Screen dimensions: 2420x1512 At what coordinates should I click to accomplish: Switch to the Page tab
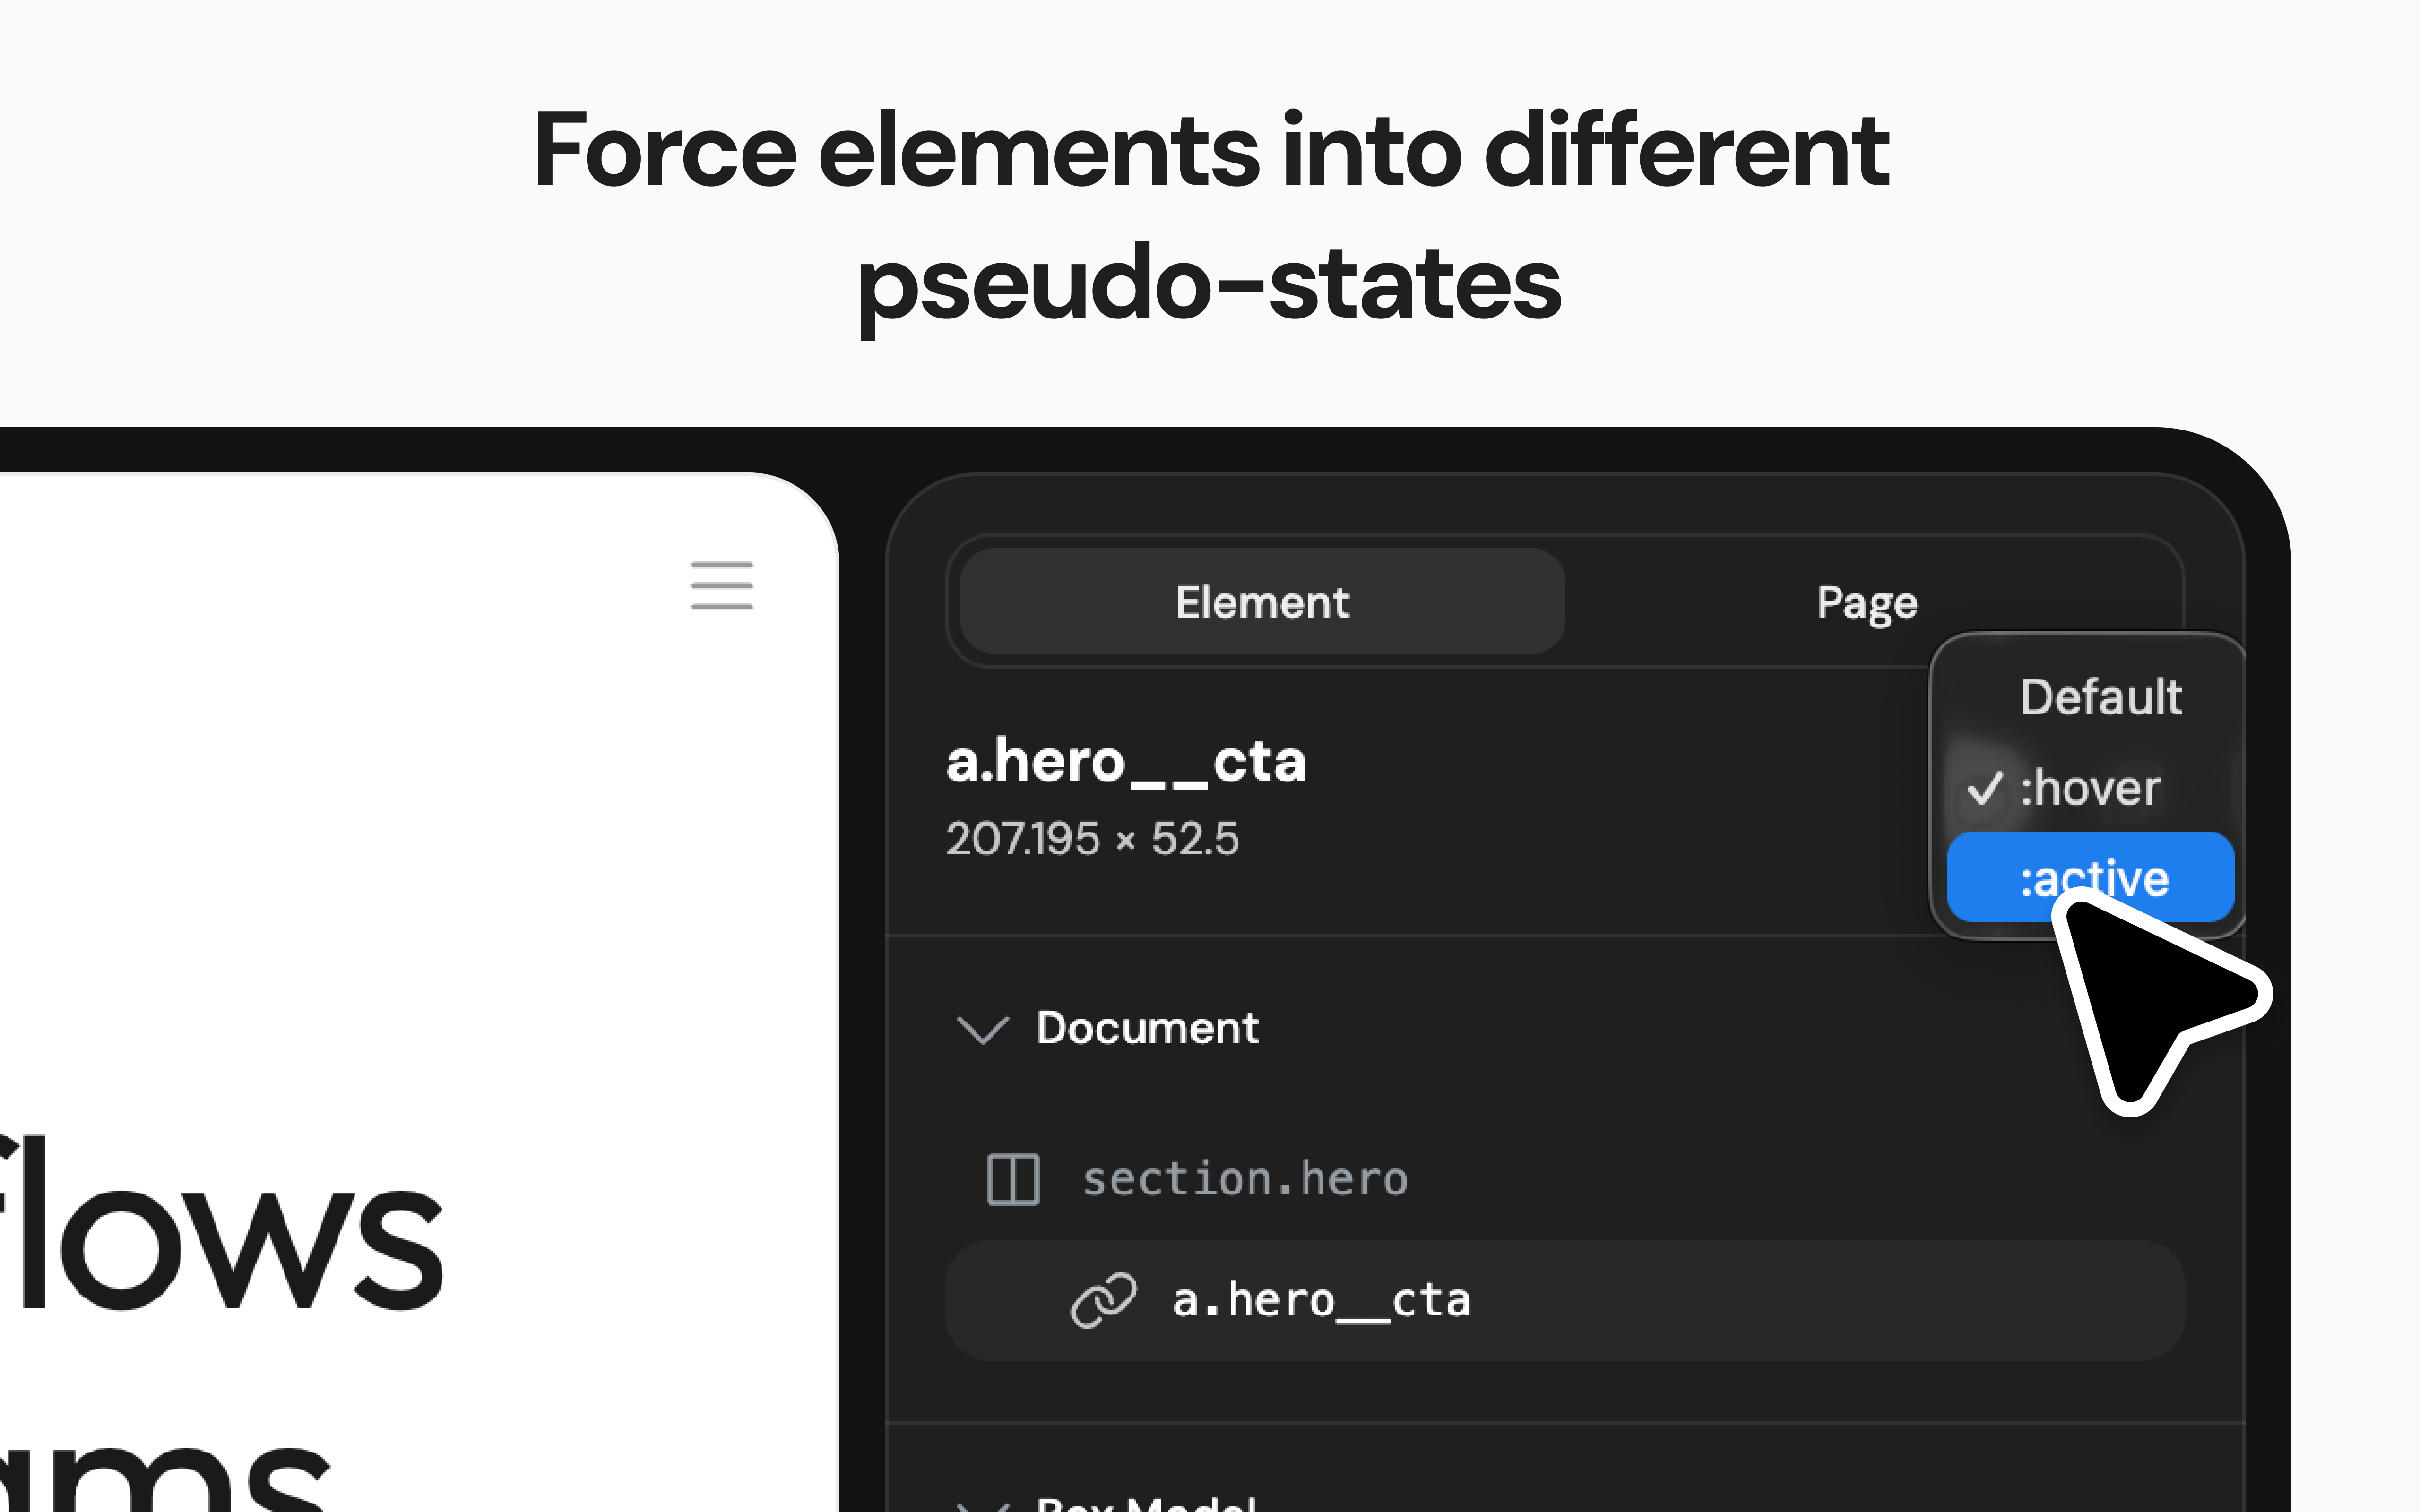[1866, 602]
